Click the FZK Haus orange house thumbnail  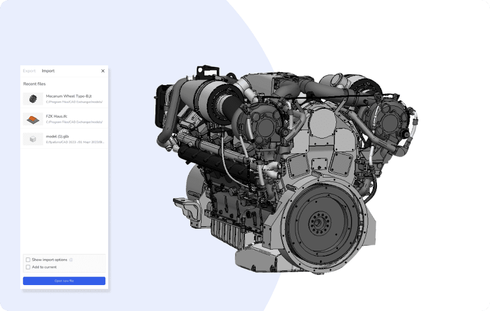pos(33,119)
